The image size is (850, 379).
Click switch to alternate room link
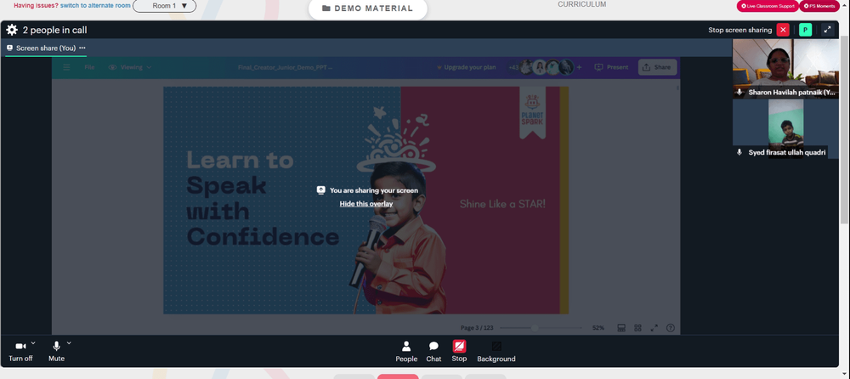coord(95,5)
